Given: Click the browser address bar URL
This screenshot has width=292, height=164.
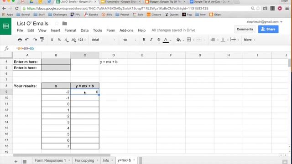Looking at the screenshot, I should click(x=118, y=8).
